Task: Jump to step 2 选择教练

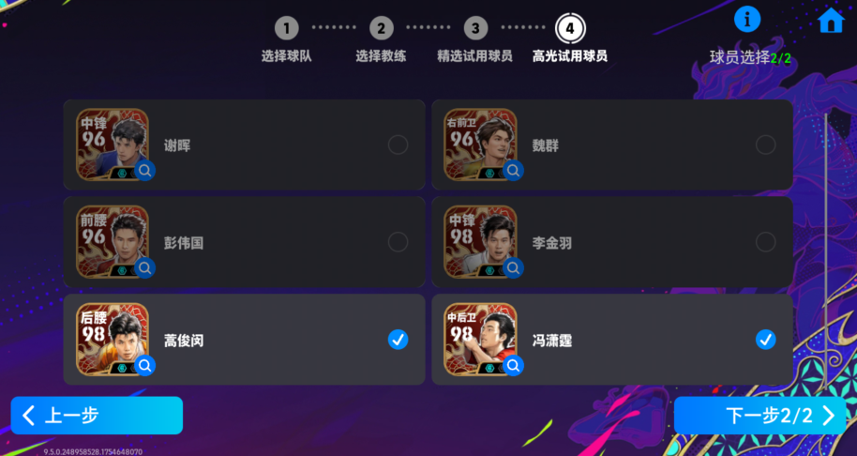Action: click(x=381, y=38)
